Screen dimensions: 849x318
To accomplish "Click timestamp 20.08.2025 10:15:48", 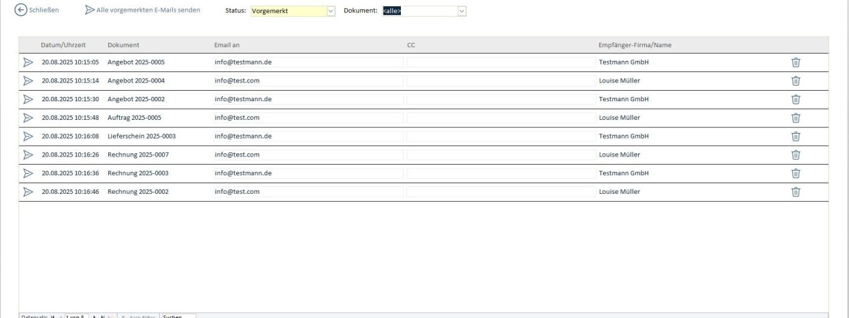I will [70, 117].
